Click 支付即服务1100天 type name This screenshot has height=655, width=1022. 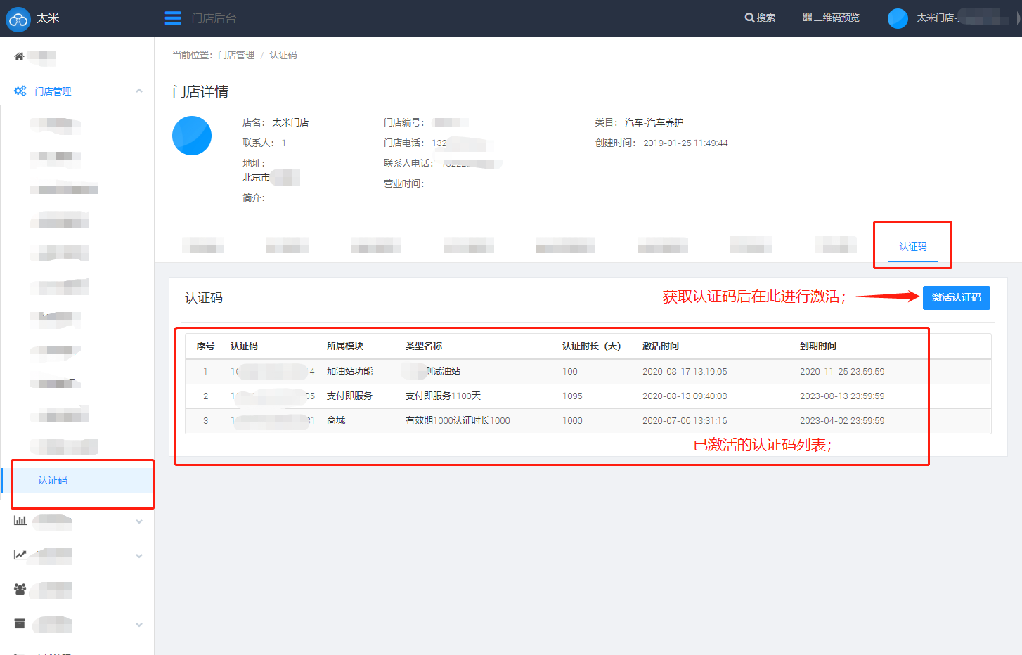(444, 396)
